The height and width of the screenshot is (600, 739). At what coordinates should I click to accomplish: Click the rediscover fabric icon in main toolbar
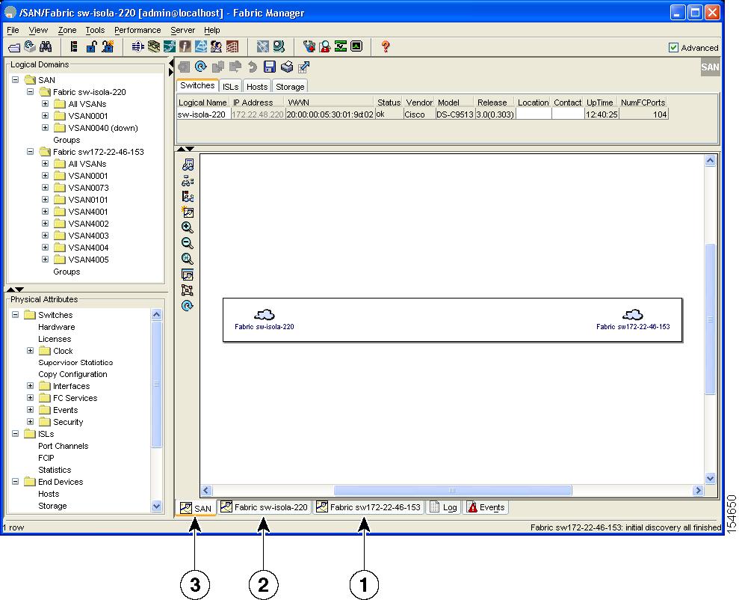click(x=30, y=46)
